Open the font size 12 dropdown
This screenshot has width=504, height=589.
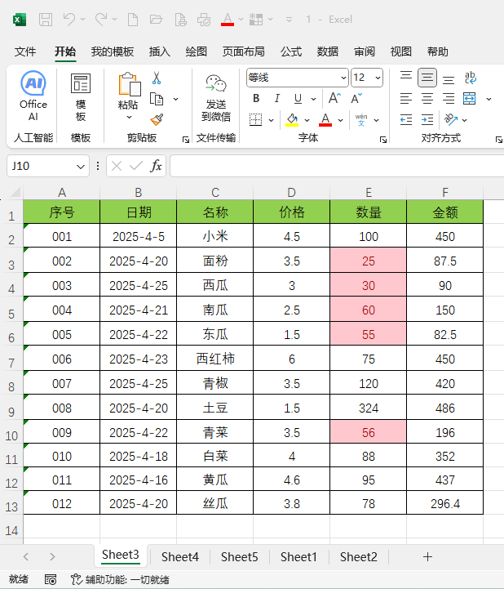378,78
